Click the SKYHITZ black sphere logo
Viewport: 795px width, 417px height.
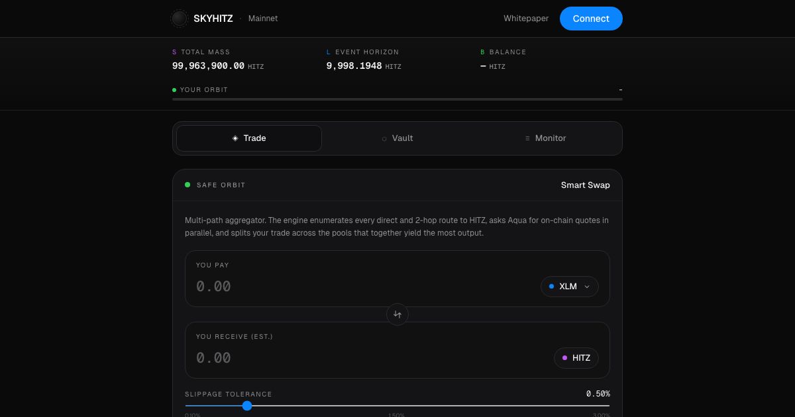coord(180,19)
